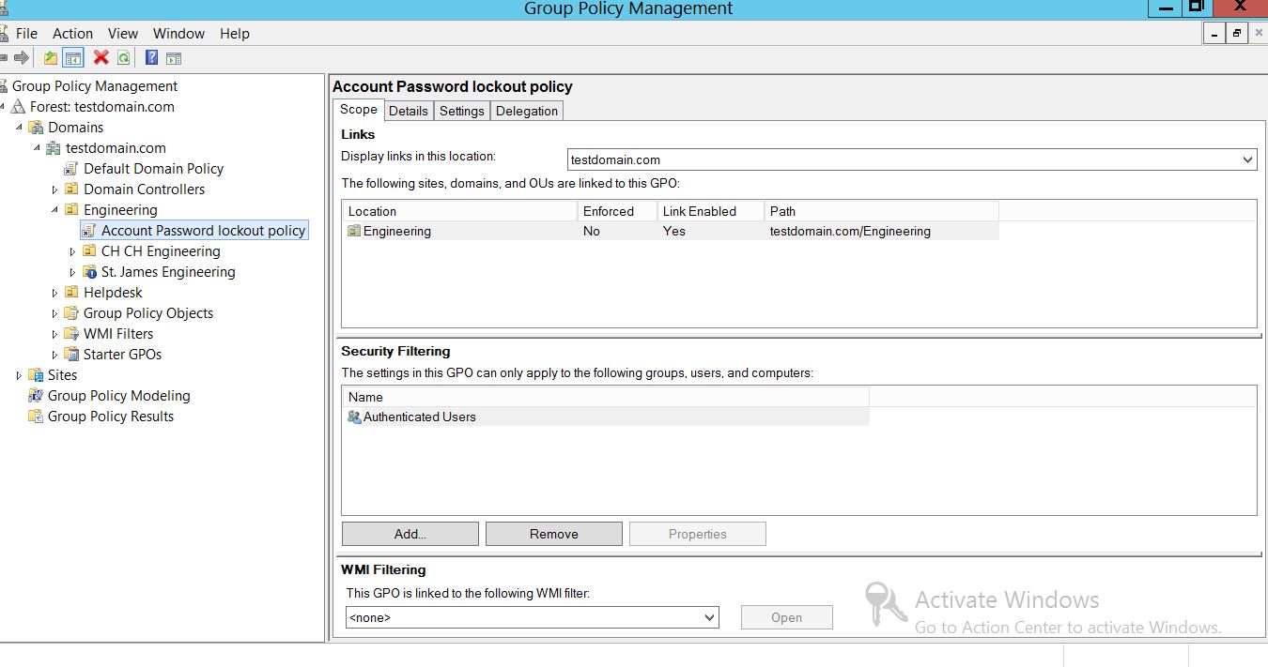Toggle the Show/Hide Console Tree icon
This screenshot has height=667, width=1268.
(73, 58)
